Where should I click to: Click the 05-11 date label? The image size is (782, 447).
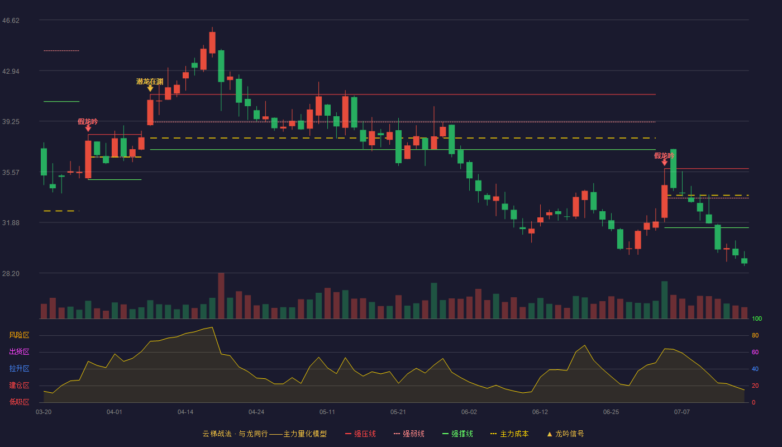[327, 412]
